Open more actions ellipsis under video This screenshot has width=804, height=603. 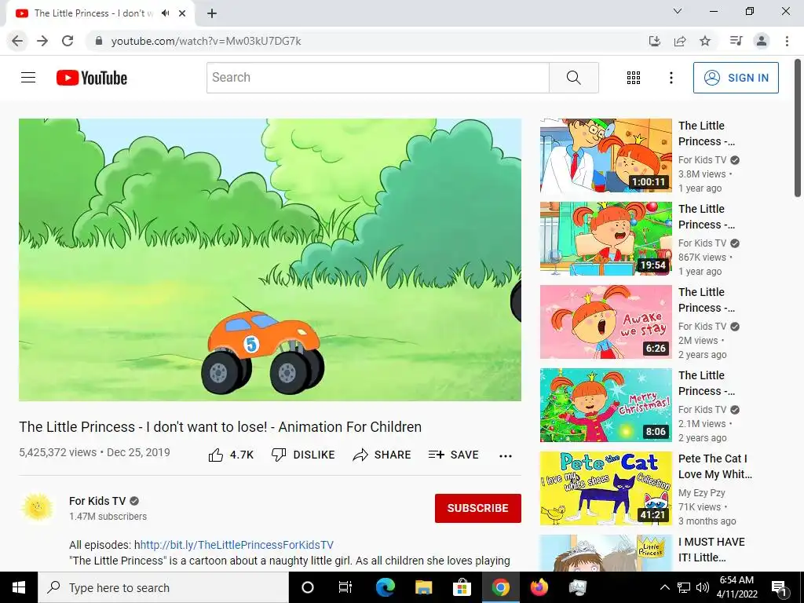506,456
